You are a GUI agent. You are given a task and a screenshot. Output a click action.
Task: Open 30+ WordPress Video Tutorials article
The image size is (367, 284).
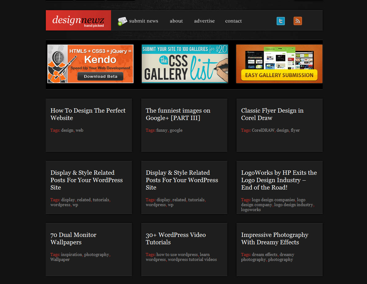(176, 238)
